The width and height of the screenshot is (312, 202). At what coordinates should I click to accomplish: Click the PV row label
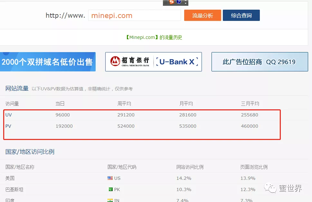click(8, 126)
